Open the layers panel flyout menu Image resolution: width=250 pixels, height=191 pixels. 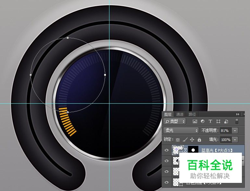[x=244, y=114]
